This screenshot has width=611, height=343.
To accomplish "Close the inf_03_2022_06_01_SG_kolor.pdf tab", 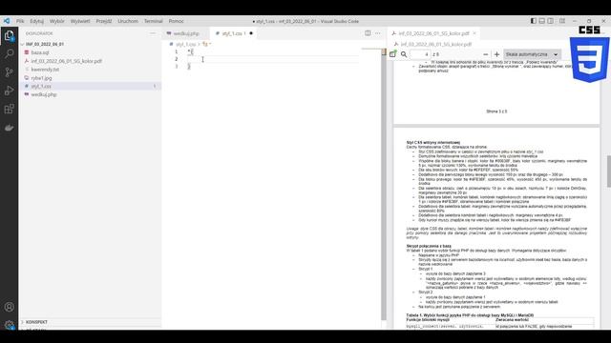I will point(474,33).
